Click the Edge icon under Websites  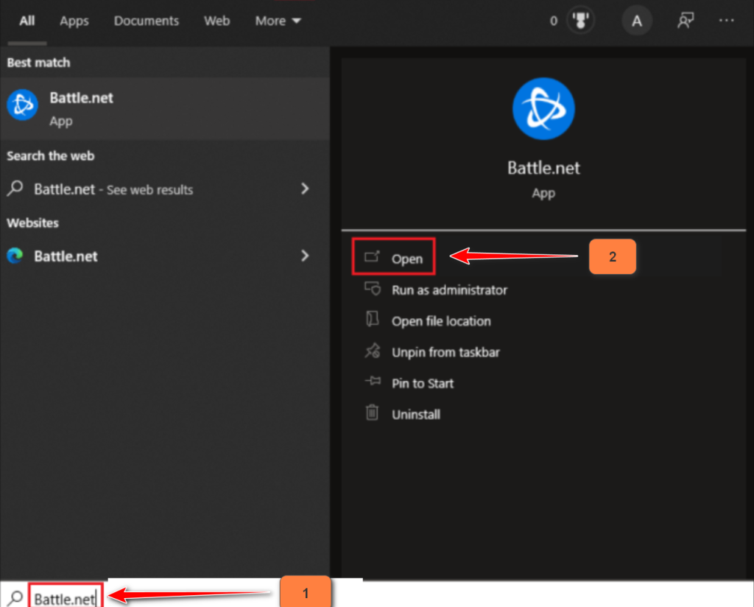click(x=15, y=256)
